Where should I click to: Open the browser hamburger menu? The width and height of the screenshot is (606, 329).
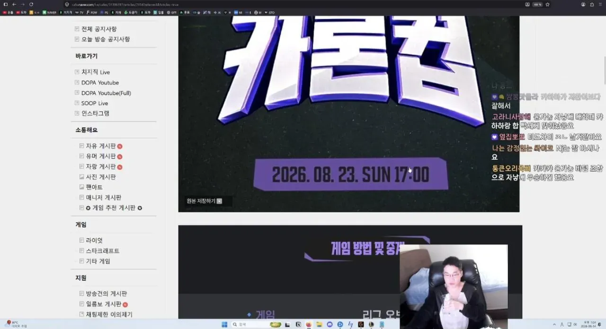pos(600,4)
